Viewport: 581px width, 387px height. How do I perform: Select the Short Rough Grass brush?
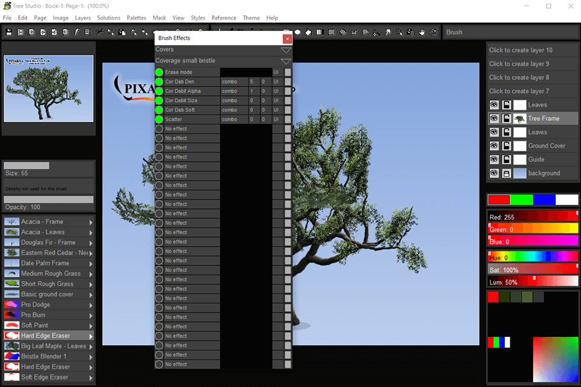(x=48, y=284)
